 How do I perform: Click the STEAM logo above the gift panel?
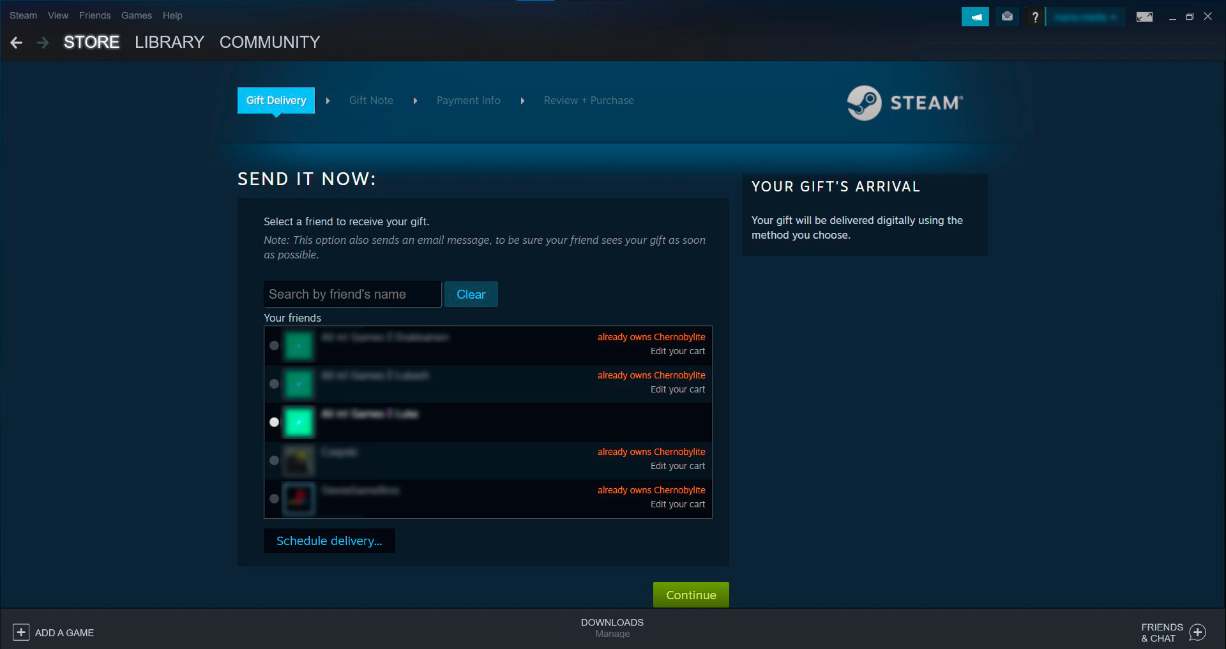904,102
